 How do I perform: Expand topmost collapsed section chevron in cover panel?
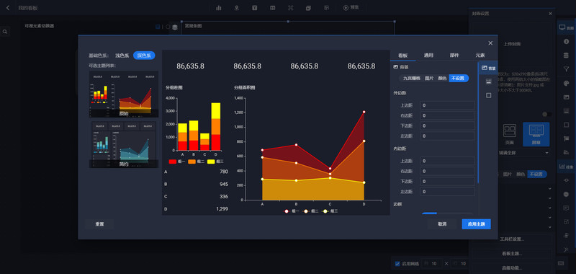(x=549, y=189)
